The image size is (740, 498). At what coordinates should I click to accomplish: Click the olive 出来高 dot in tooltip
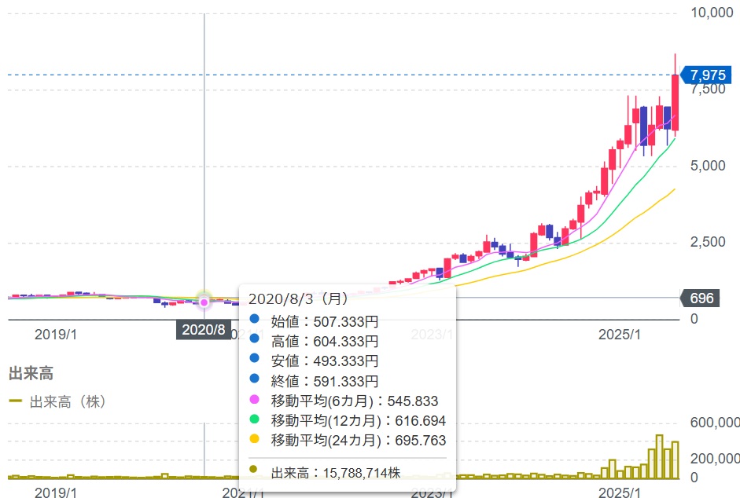pyautogui.click(x=253, y=472)
